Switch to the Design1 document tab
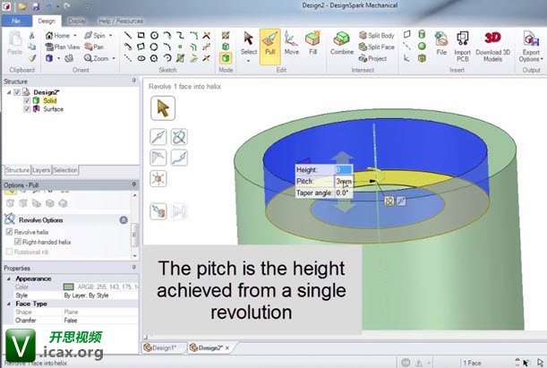547x368 pixels. [161, 347]
